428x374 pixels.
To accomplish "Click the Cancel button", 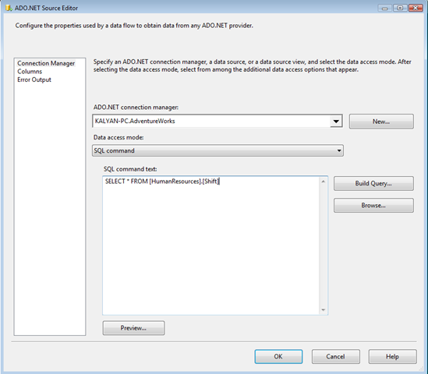I will [x=336, y=357].
